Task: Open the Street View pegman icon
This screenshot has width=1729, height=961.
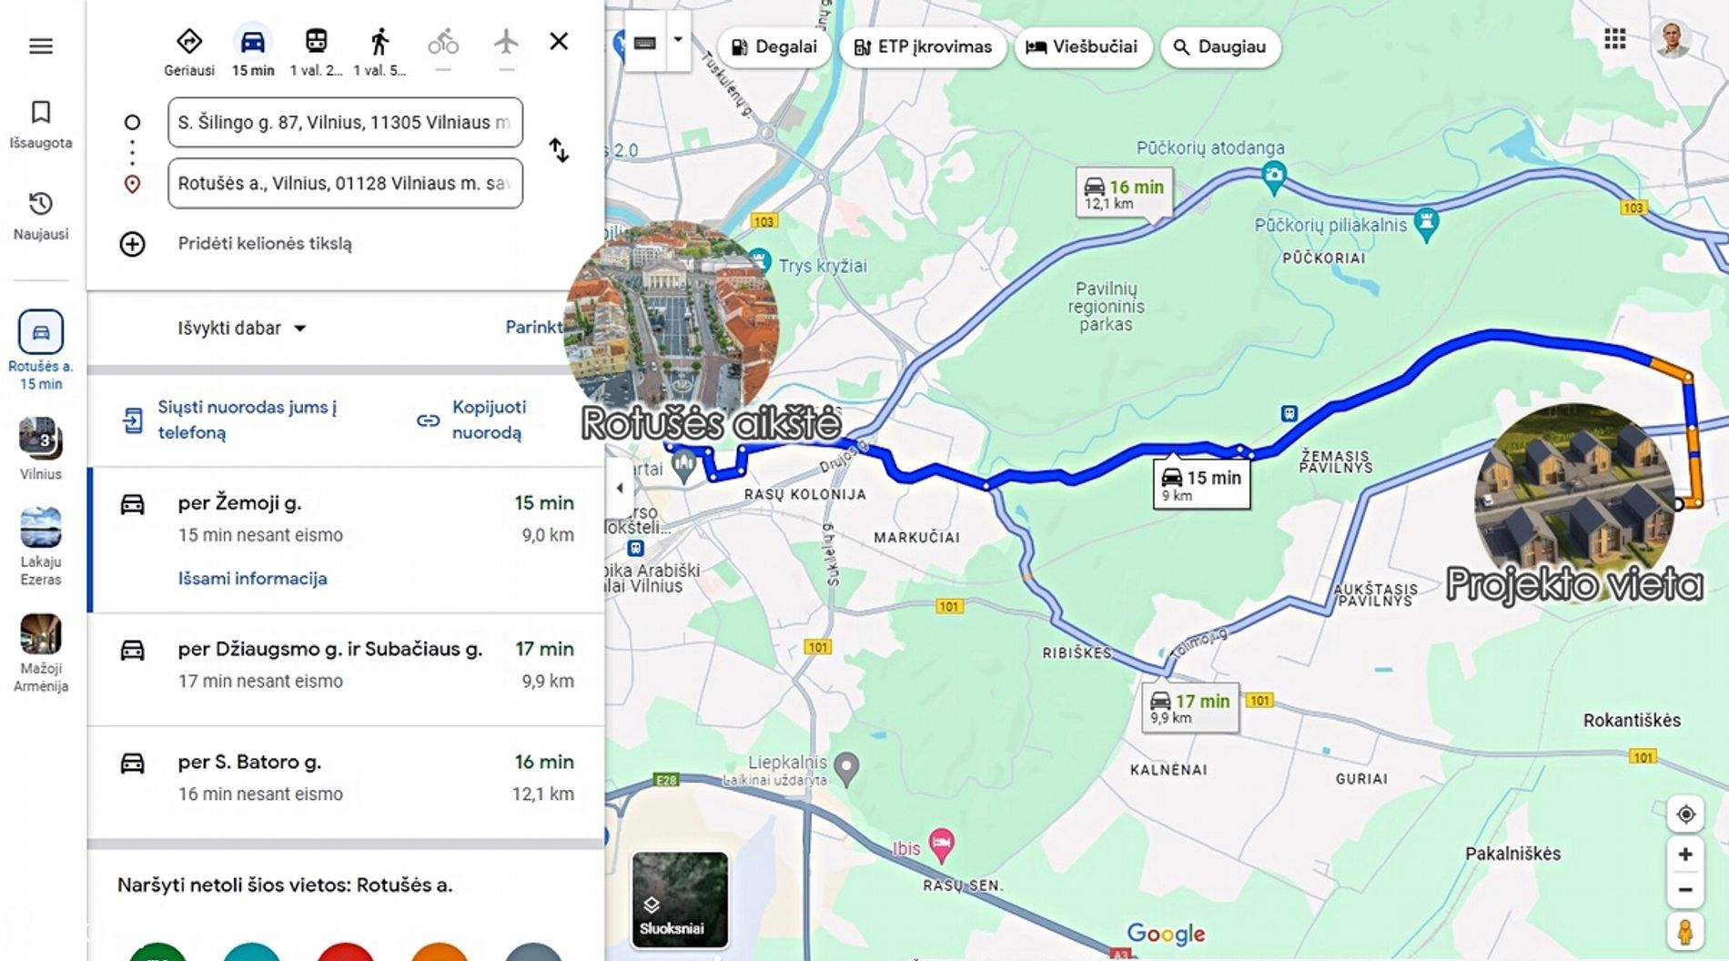Action: 1685,933
